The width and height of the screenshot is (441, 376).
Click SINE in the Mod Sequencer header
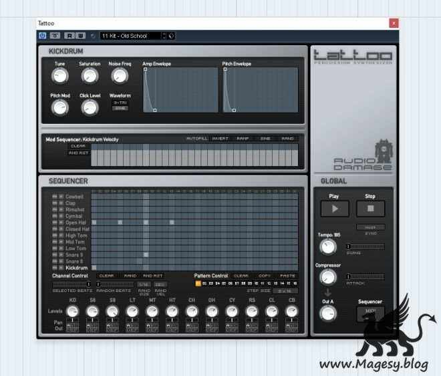coord(265,139)
